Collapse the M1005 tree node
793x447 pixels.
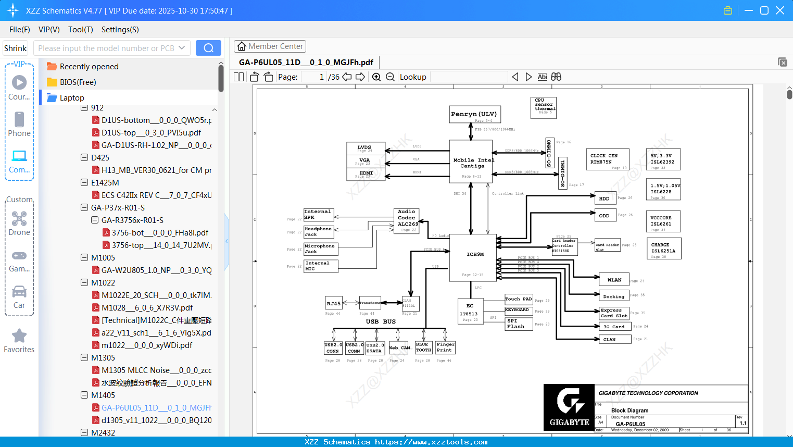click(x=84, y=257)
